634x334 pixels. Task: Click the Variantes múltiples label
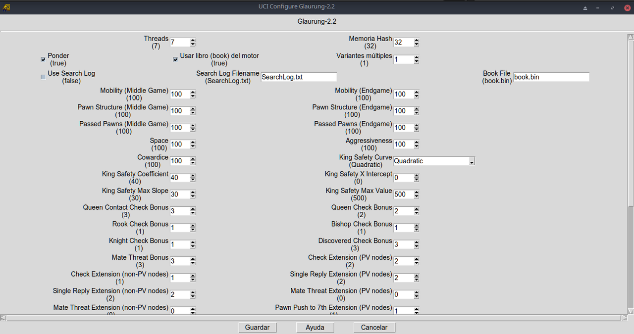point(364,59)
